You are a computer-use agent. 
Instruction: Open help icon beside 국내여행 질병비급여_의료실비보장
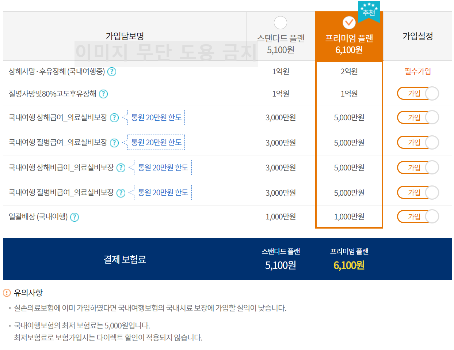(121, 192)
